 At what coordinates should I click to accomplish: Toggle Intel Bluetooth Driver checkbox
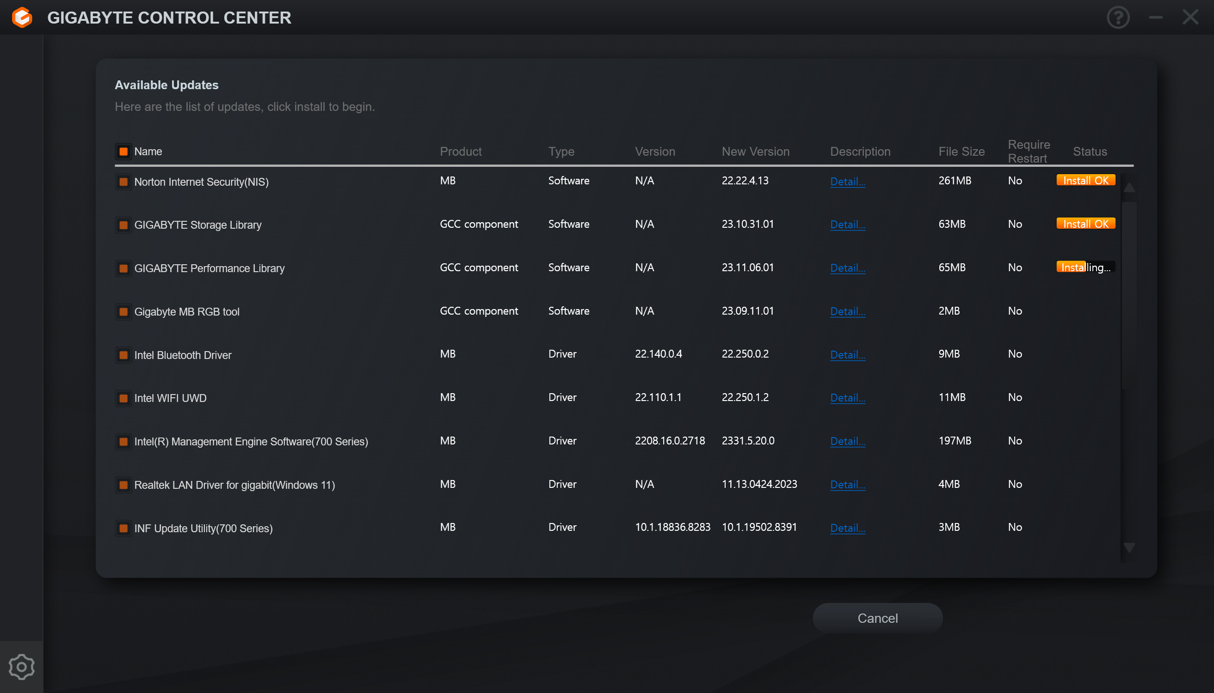123,355
